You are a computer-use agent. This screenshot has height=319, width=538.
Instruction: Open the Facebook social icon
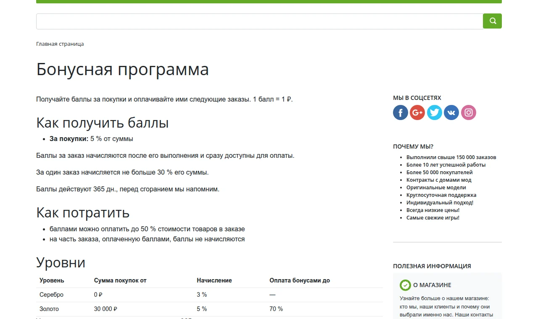point(401,112)
